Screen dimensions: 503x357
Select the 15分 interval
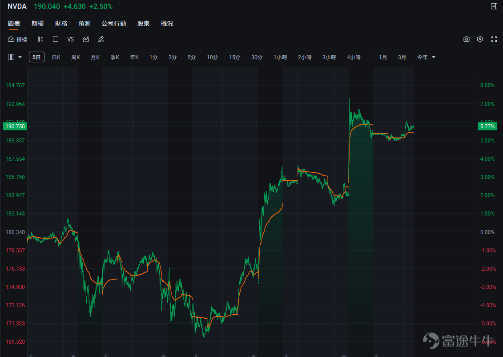pos(234,57)
